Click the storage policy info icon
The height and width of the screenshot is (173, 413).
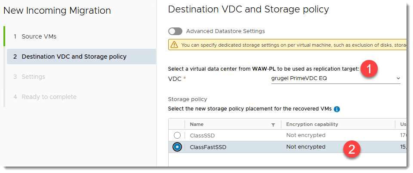tap(337, 109)
